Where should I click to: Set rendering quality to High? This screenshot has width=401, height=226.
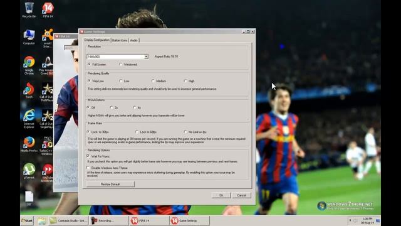tap(189, 81)
